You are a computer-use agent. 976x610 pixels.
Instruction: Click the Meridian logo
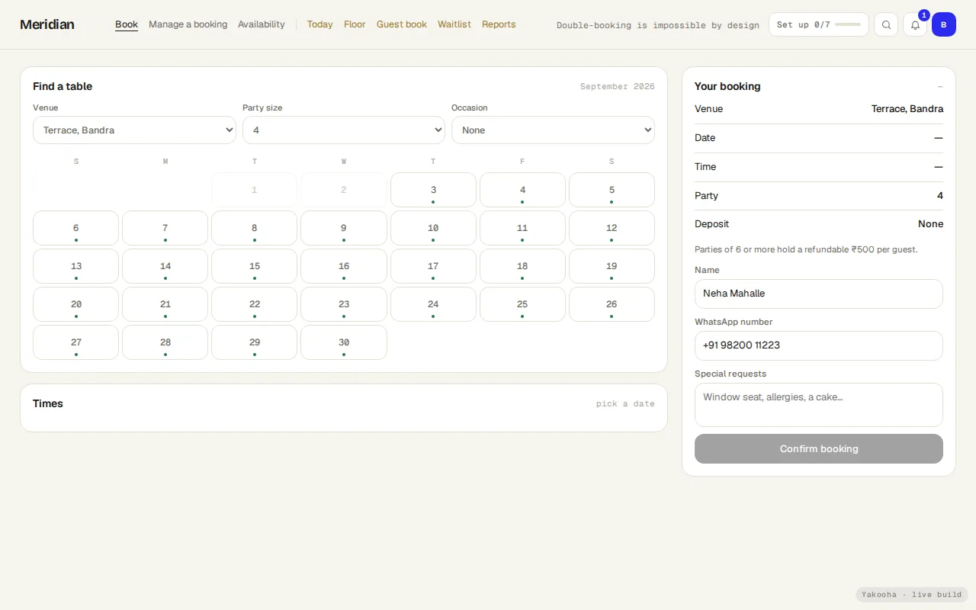coord(47,24)
